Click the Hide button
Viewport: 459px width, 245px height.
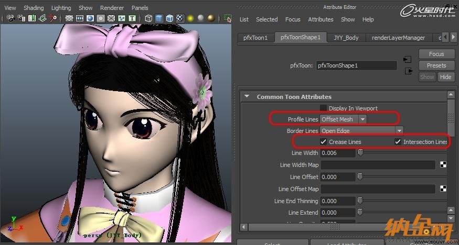click(445, 77)
